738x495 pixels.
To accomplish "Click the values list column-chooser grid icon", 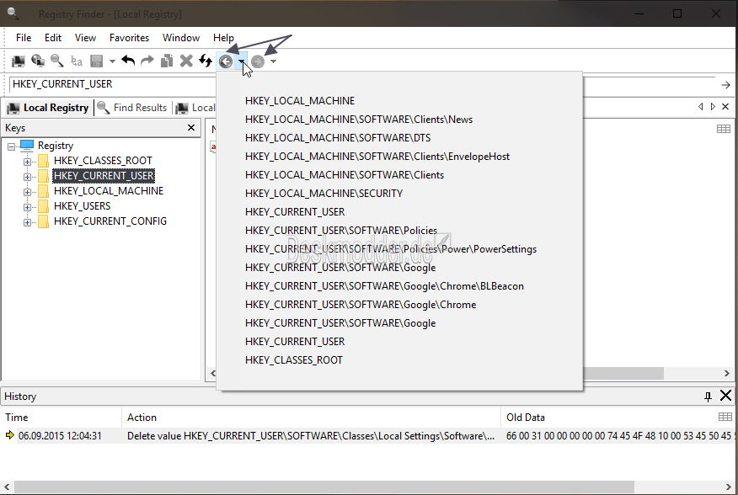I will click(724, 129).
